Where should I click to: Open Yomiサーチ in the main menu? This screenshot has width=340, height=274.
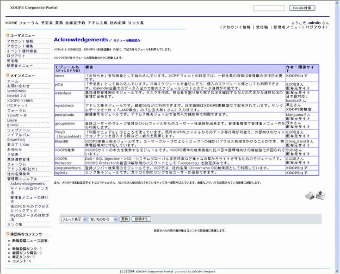coord(17,115)
